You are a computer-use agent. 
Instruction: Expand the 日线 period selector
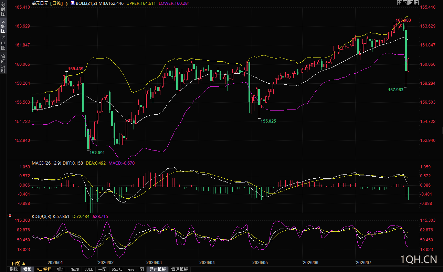(19, 263)
